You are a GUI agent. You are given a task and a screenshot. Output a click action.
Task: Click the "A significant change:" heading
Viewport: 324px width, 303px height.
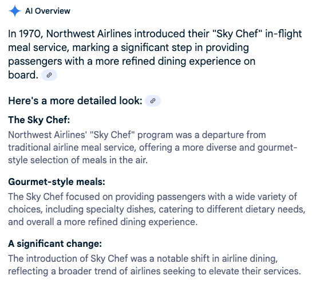55,243
